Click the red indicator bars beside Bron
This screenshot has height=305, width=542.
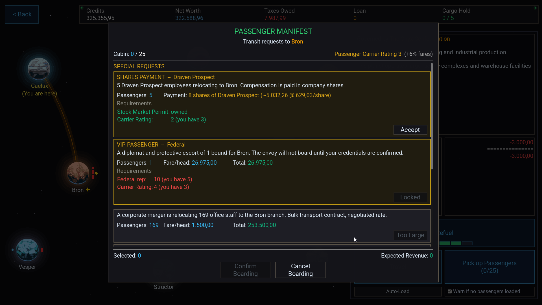pos(93,173)
